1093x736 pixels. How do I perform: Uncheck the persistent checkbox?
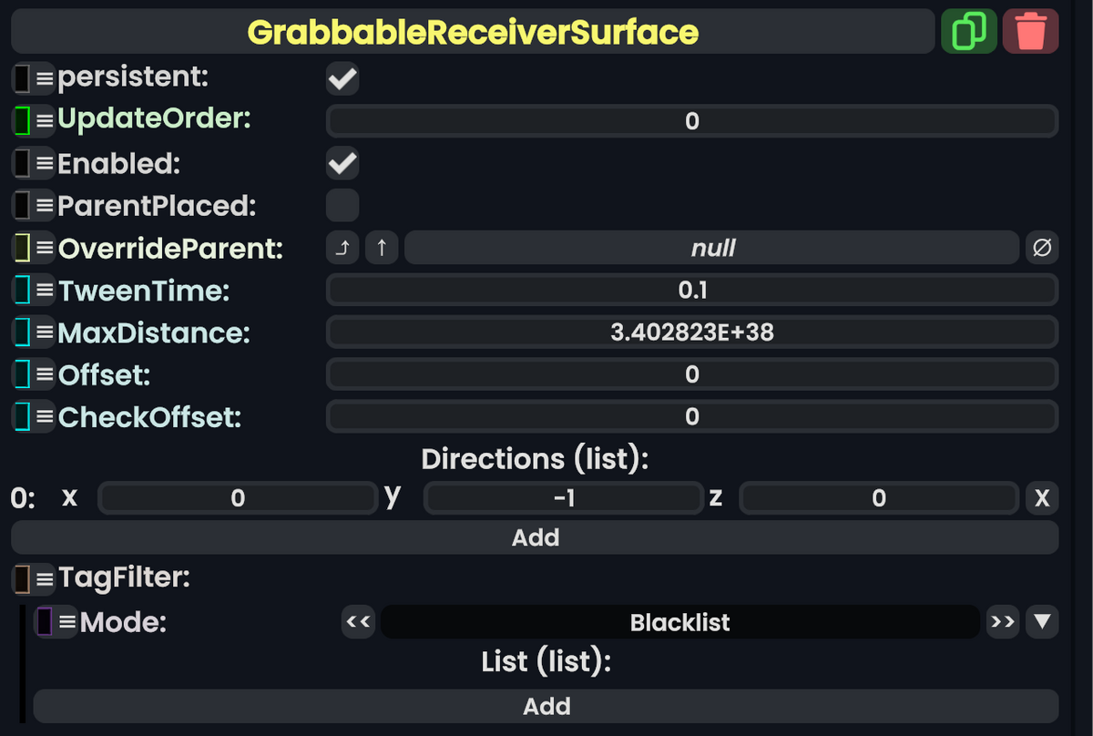(342, 78)
